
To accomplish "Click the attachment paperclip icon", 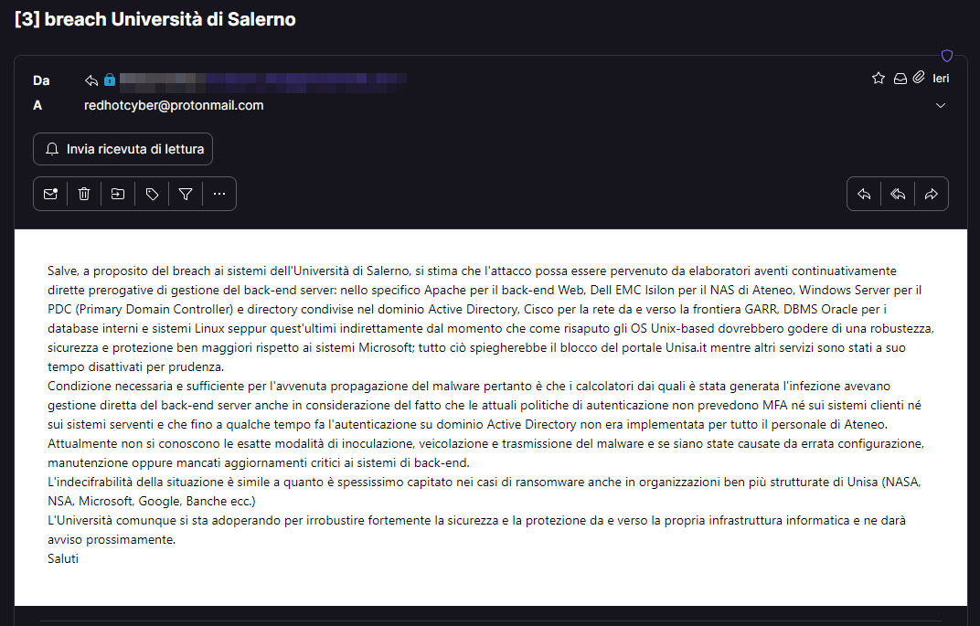I will coord(918,79).
